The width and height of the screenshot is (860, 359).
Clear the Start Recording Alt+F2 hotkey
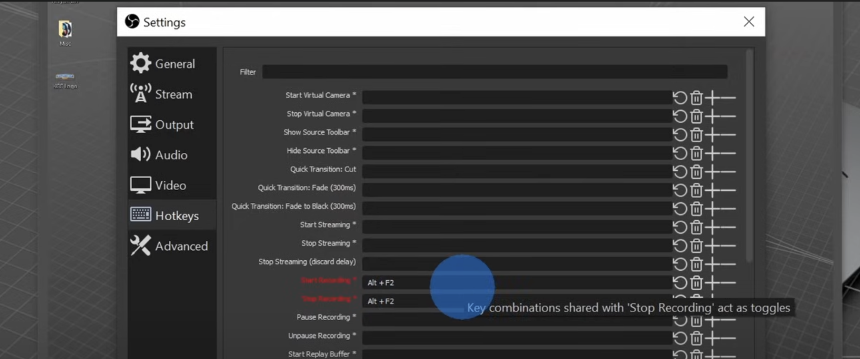[696, 283]
